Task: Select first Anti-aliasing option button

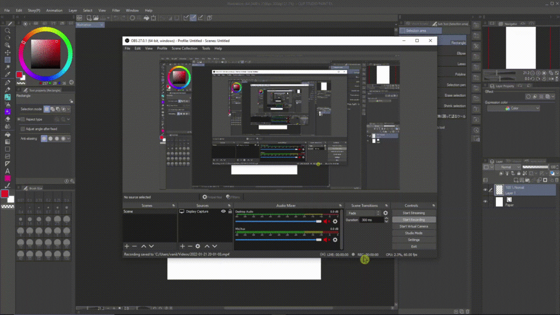Action: pos(44,139)
